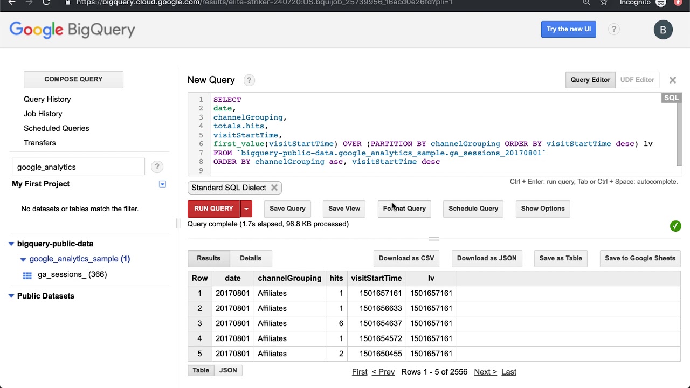The height and width of the screenshot is (388, 690).
Task: Remove the Standard SQL Dialect chip
Action: click(274, 188)
